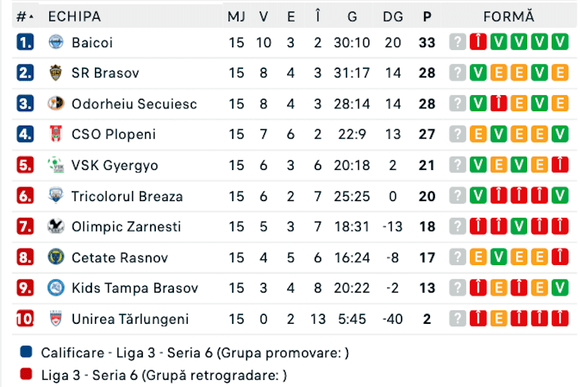Viewport: 580px width, 387px height.
Task: Sort table by rank using # arrow
Action: (x=25, y=17)
